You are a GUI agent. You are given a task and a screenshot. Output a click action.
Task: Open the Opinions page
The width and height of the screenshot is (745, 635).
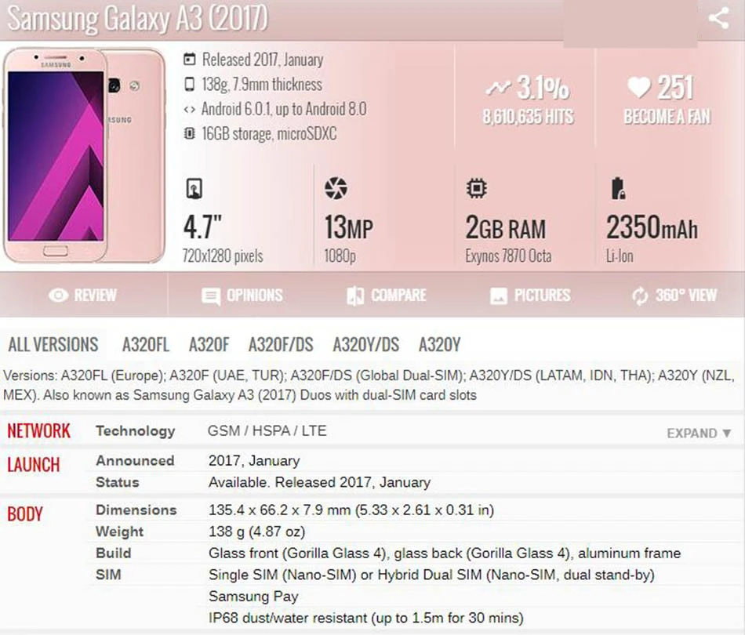pos(242,296)
